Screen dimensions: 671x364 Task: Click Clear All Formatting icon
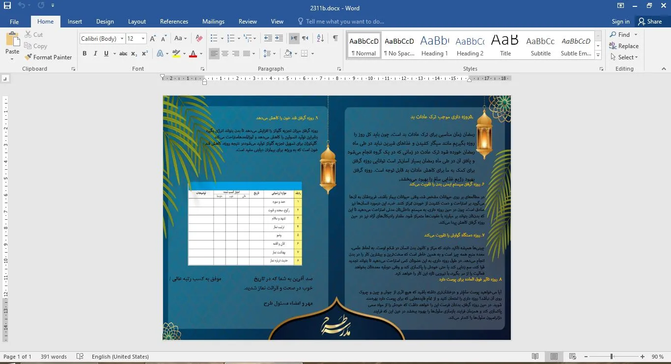click(198, 38)
